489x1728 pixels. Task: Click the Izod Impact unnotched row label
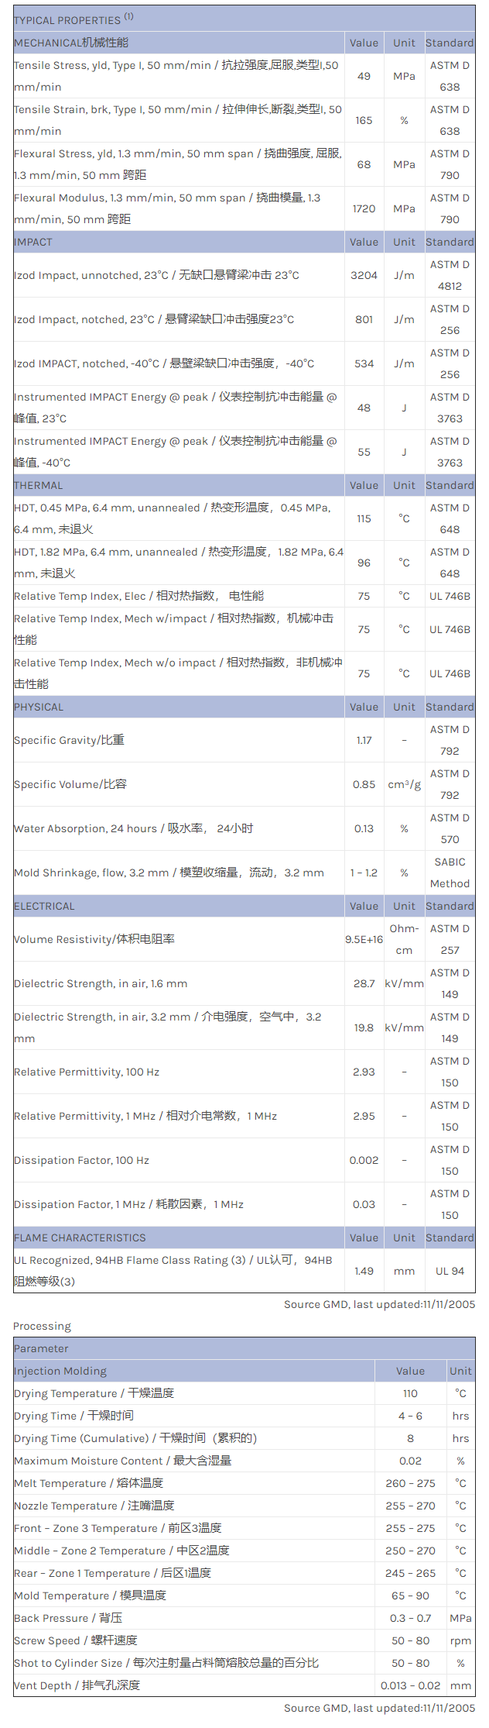(x=156, y=275)
